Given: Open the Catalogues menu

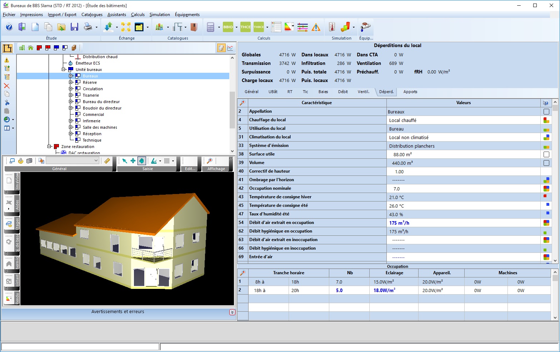Looking at the screenshot, I should click(x=92, y=15).
